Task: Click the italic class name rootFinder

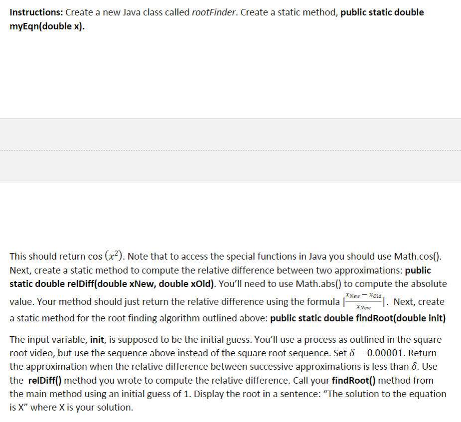Action: [x=214, y=12]
